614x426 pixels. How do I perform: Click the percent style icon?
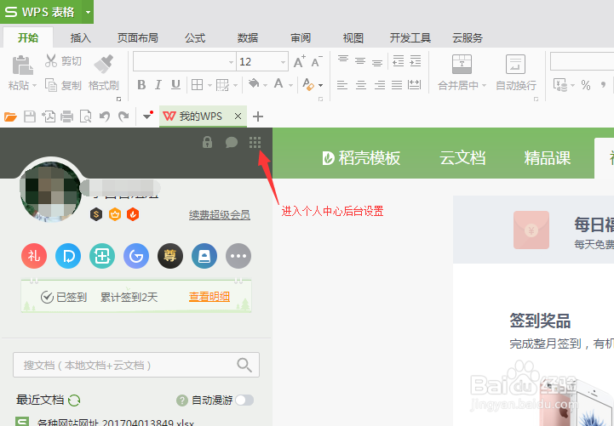click(586, 85)
